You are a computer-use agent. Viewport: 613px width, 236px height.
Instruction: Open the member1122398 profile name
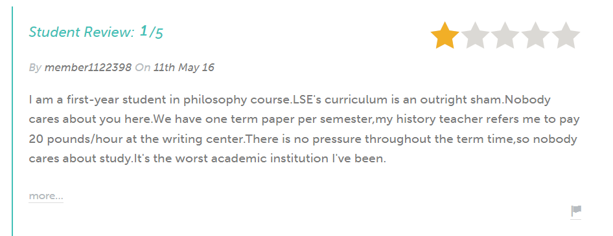point(88,67)
